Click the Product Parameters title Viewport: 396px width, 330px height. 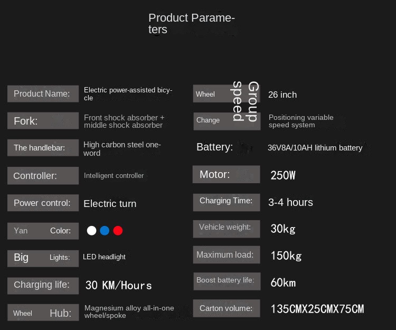click(x=191, y=24)
